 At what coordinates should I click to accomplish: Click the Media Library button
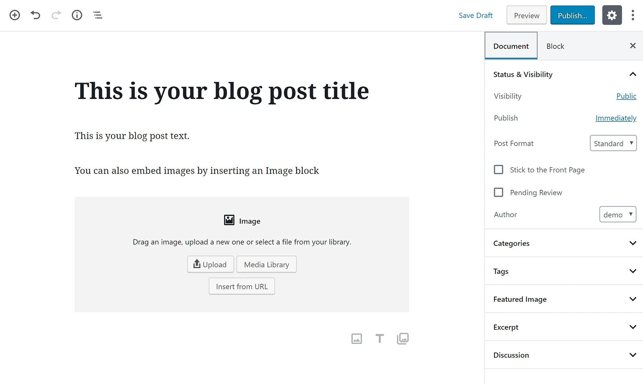click(266, 264)
